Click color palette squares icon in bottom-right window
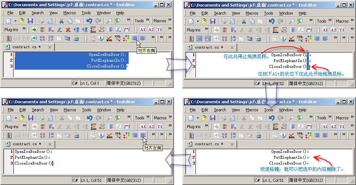Screen dimensions: 356x185 pos(308,135)
